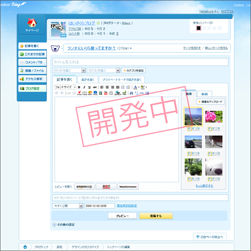
Task: Insert an EMOJI pictogram
Action: pos(79,93)
